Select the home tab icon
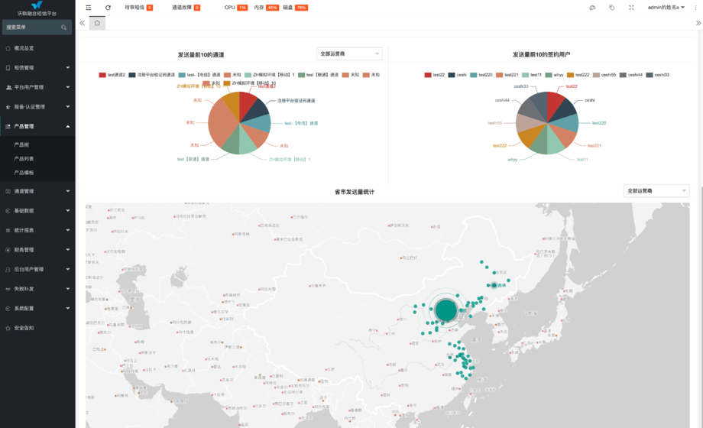 [97, 23]
